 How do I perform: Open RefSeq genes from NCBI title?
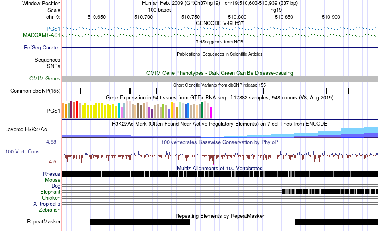tap(220, 42)
